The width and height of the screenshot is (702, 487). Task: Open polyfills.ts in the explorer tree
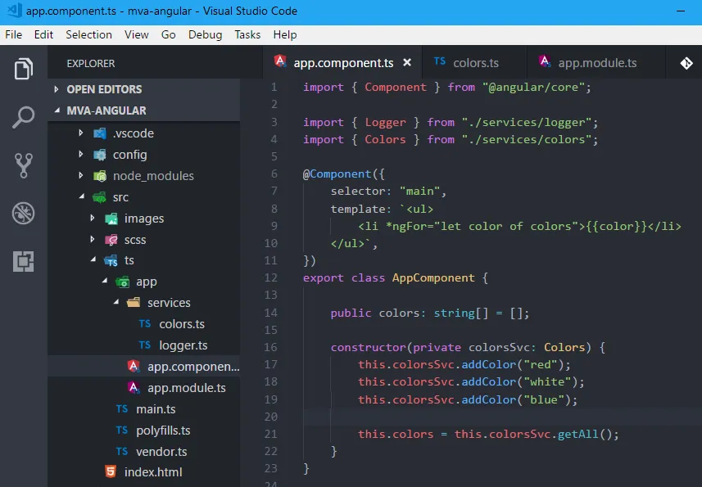coord(143,431)
